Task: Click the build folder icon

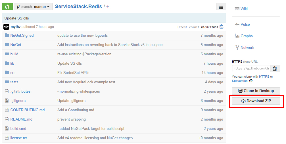Action: coord(7,54)
